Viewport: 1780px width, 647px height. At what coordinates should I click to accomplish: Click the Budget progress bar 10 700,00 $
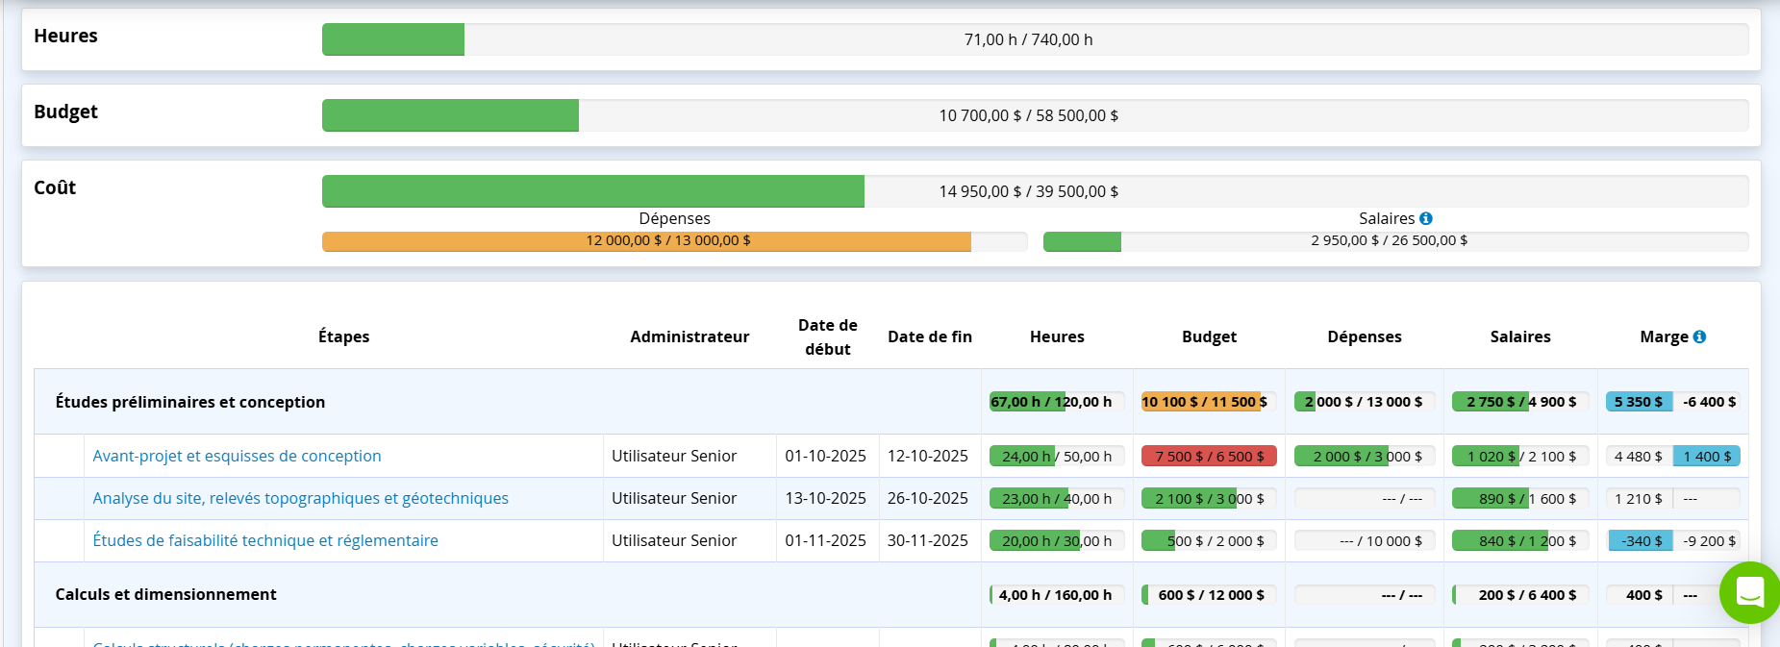point(1035,115)
